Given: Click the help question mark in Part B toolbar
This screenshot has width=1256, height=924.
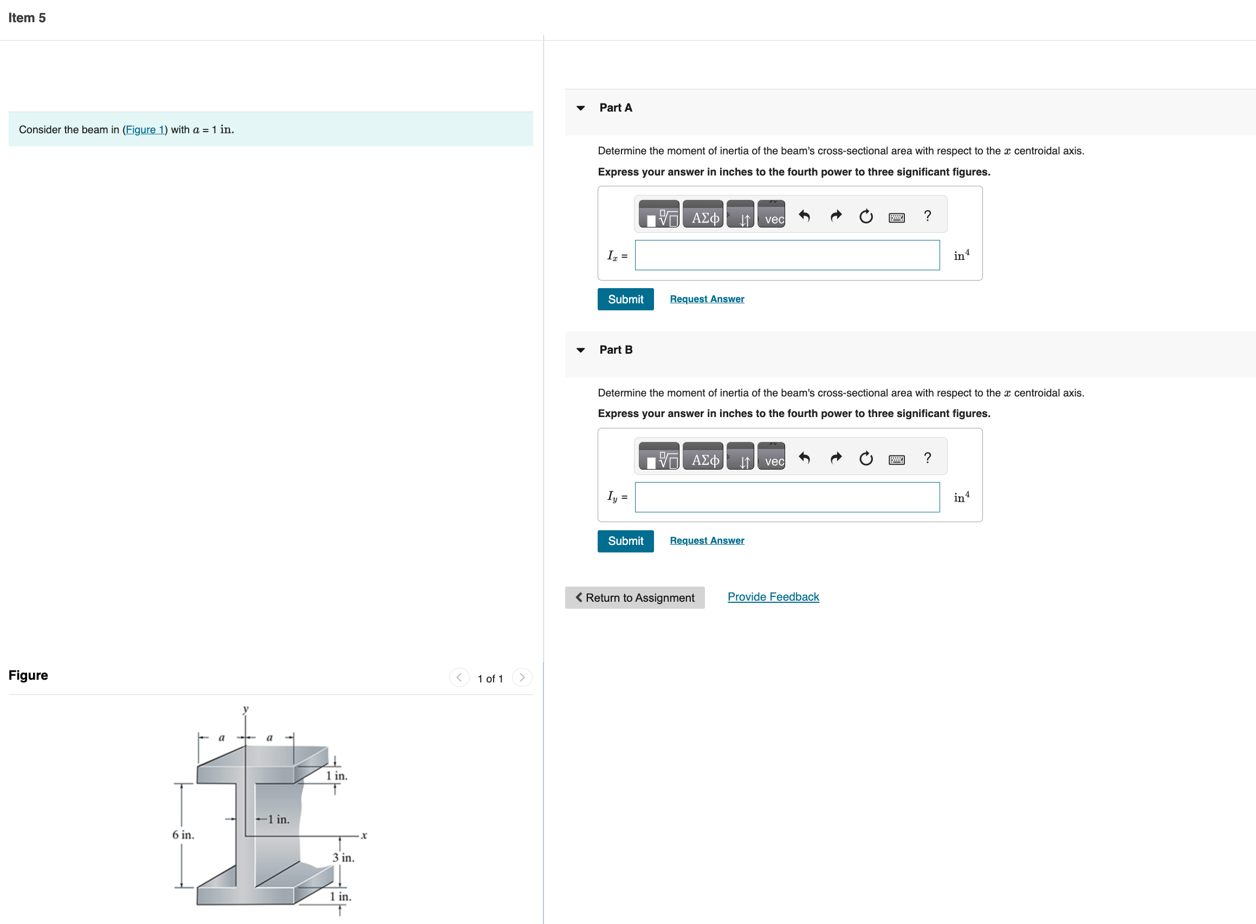Looking at the screenshot, I should (x=927, y=458).
